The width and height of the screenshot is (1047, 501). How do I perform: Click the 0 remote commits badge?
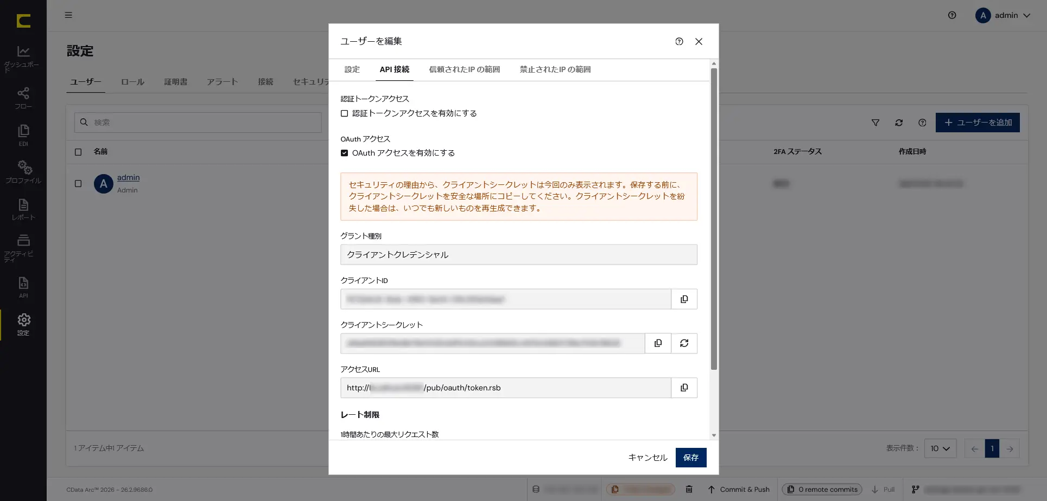point(822,489)
